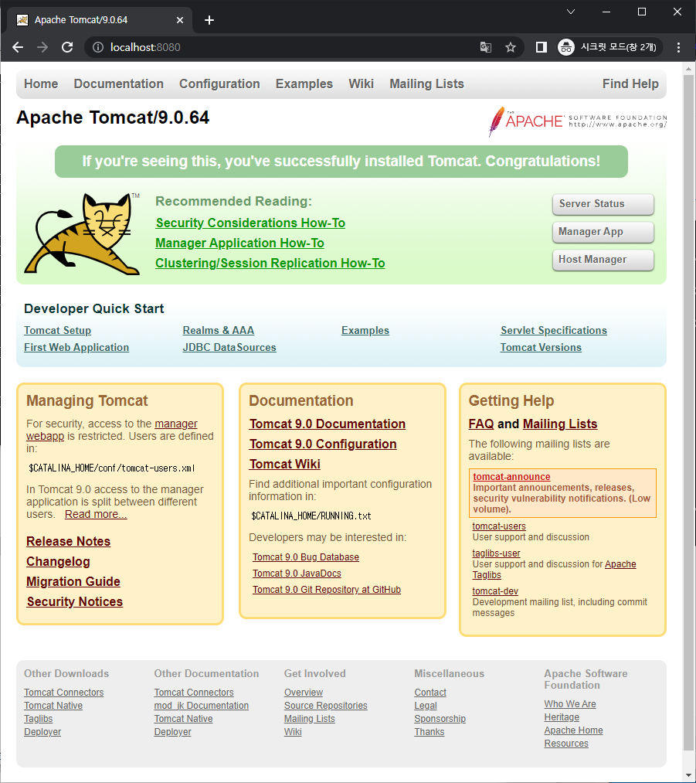The image size is (696, 783).
Task: Open Examples link in Developer Quick Start
Action: pos(365,330)
